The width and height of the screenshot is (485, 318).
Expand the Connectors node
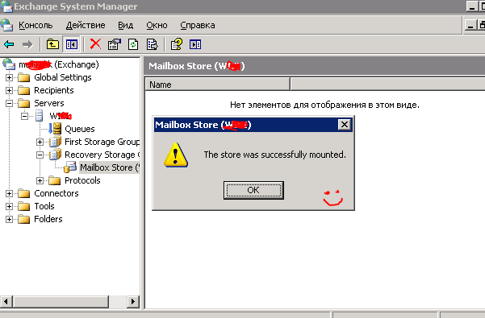[9, 193]
